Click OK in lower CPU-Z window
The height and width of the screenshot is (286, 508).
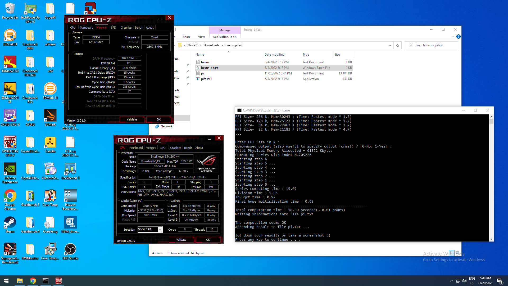pos(208,240)
